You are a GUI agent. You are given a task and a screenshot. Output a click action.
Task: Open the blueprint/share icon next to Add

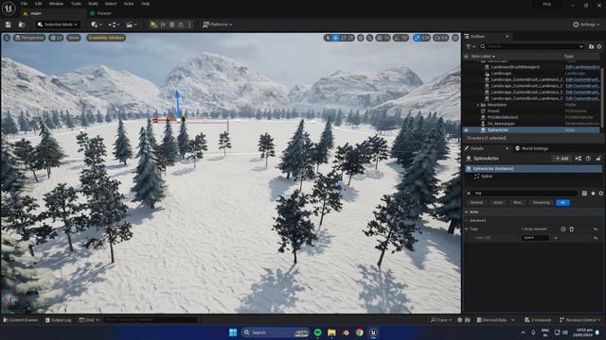click(579, 159)
